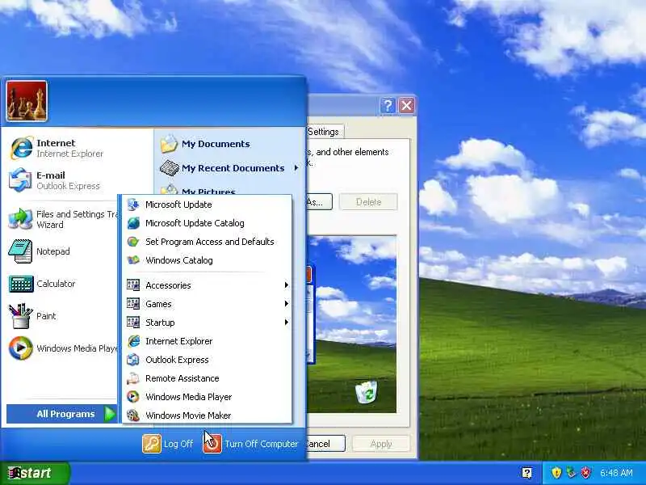
Task: Launch Outlook Express via E-mail icon
Action: coord(21,179)
